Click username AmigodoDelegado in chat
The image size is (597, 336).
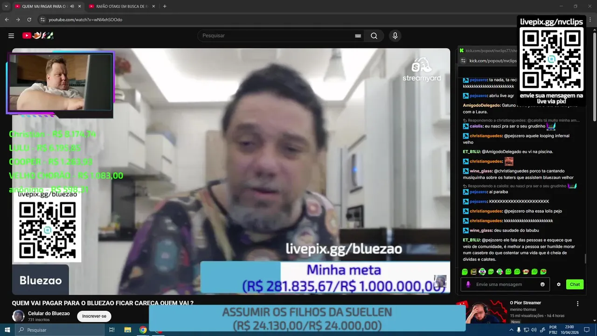[x=481, y=105]
